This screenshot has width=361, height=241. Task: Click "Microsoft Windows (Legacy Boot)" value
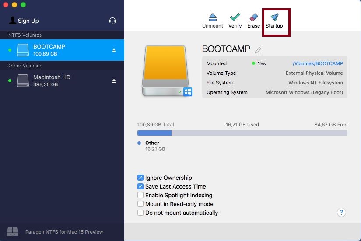(x=304, y=92)
